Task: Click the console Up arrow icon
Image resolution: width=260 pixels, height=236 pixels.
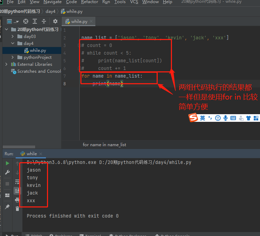Action: tap(17, 164)
